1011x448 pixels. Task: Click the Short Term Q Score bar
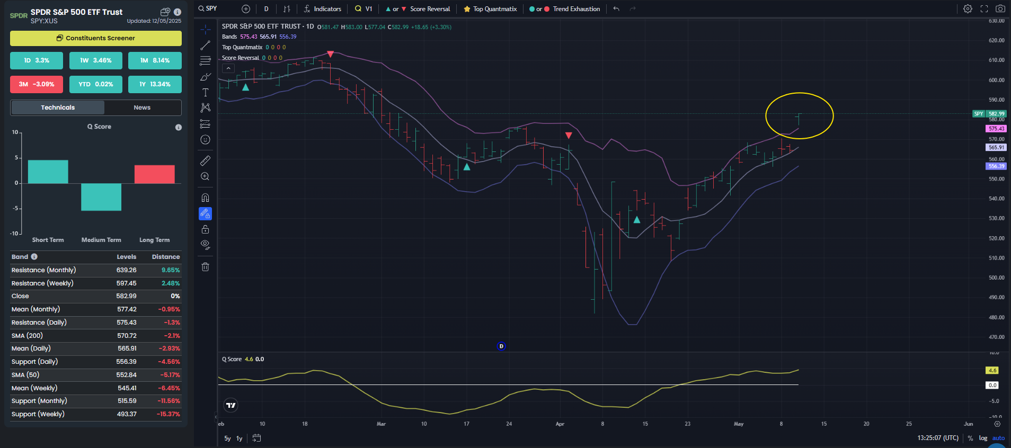pyautogui.click(x=48, y=172)
